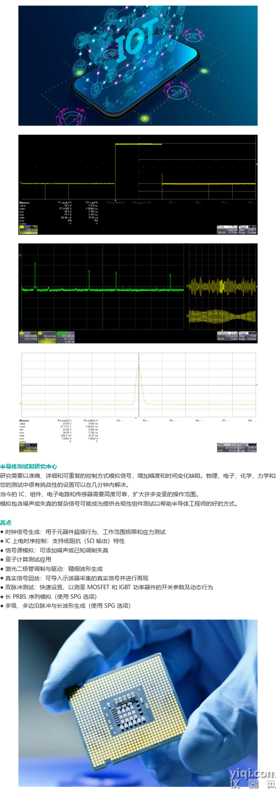Select bullet 长 PRBS 序列模拟（使用 SPG 选项）

pyautogui.click(x=49, y=596)
